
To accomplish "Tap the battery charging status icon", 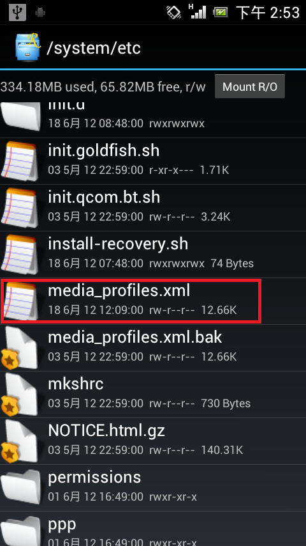I will [x=220, y=13].
